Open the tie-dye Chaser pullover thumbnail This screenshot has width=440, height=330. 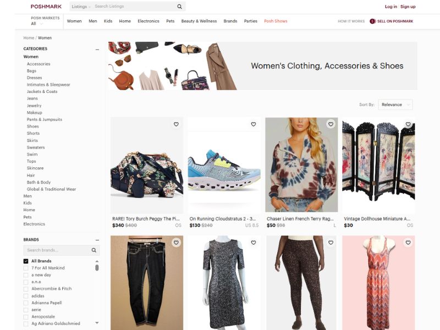pos(301,164)
